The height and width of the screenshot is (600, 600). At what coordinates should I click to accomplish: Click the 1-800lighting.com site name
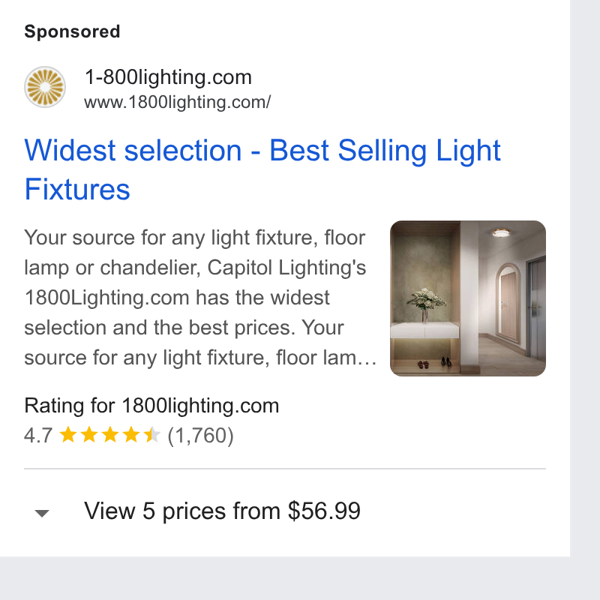tap(168, 77)
